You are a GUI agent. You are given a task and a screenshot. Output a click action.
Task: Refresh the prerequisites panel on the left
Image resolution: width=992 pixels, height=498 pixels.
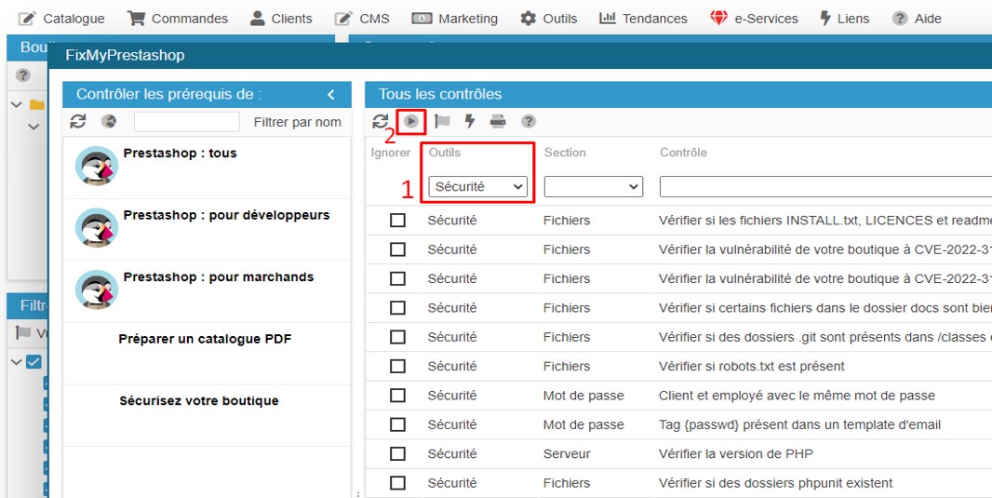pyautogui.click(x=78, y=122)
